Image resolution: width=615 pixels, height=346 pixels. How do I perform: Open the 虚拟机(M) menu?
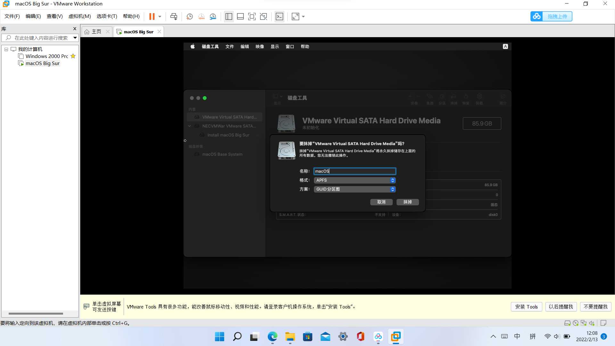[x=79, y=16]
